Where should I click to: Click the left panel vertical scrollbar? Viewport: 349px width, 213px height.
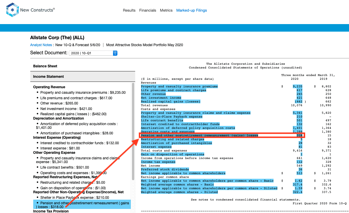click(x=133, y=131)
